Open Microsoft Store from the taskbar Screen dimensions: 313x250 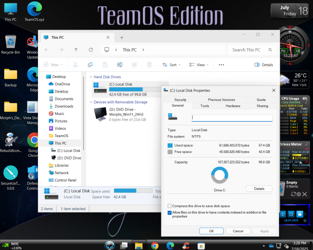(201, 246)
